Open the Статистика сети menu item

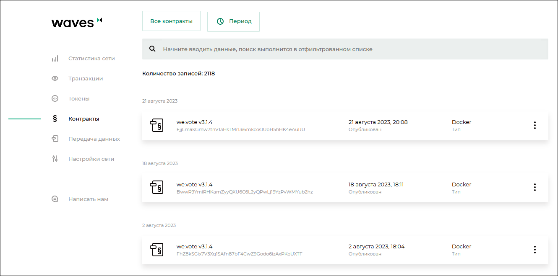tap(91, 59)
